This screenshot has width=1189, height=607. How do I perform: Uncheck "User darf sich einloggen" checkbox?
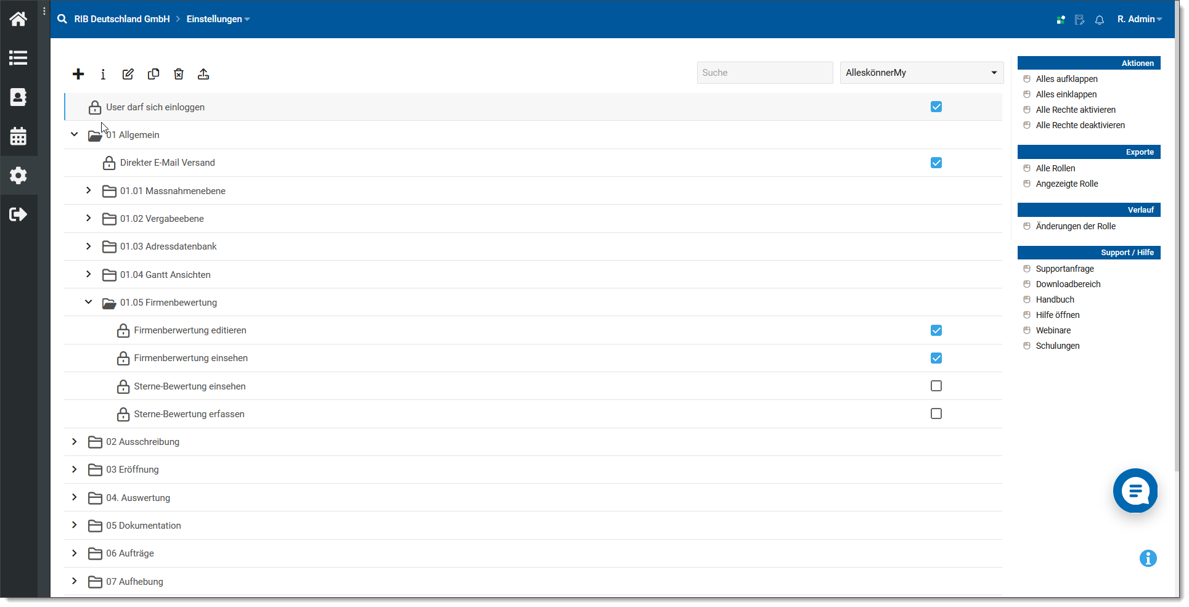936,107
